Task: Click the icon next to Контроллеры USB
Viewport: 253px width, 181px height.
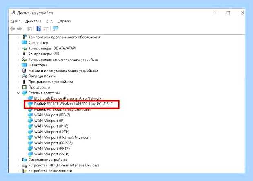Action: (24, 54)
